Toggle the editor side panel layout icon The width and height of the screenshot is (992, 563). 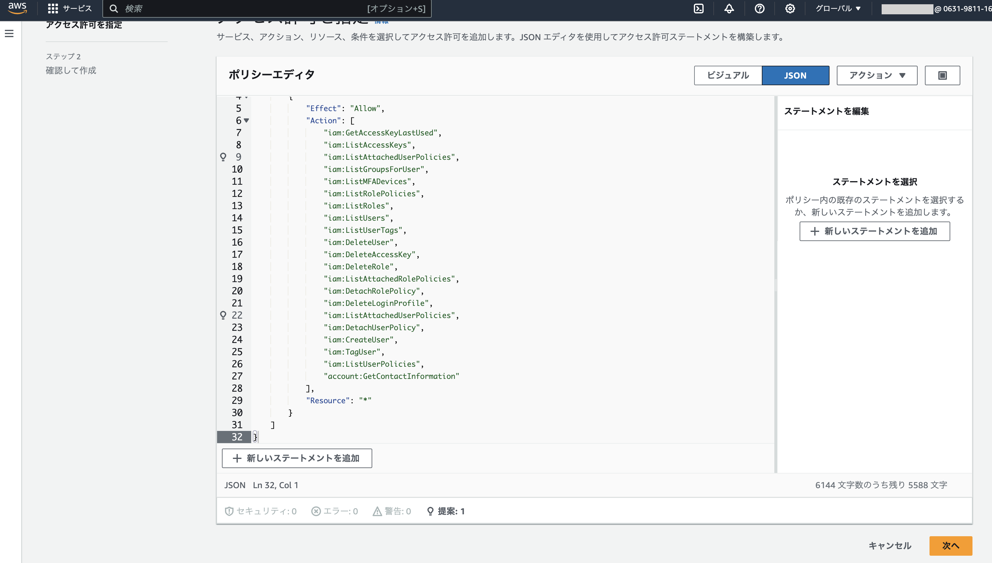click(942, 75)
